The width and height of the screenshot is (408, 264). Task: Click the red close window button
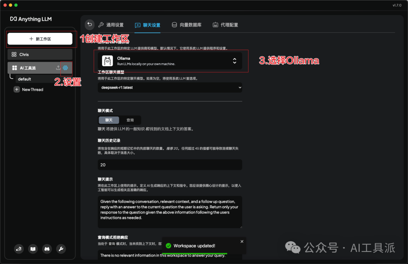pos(5,5)
